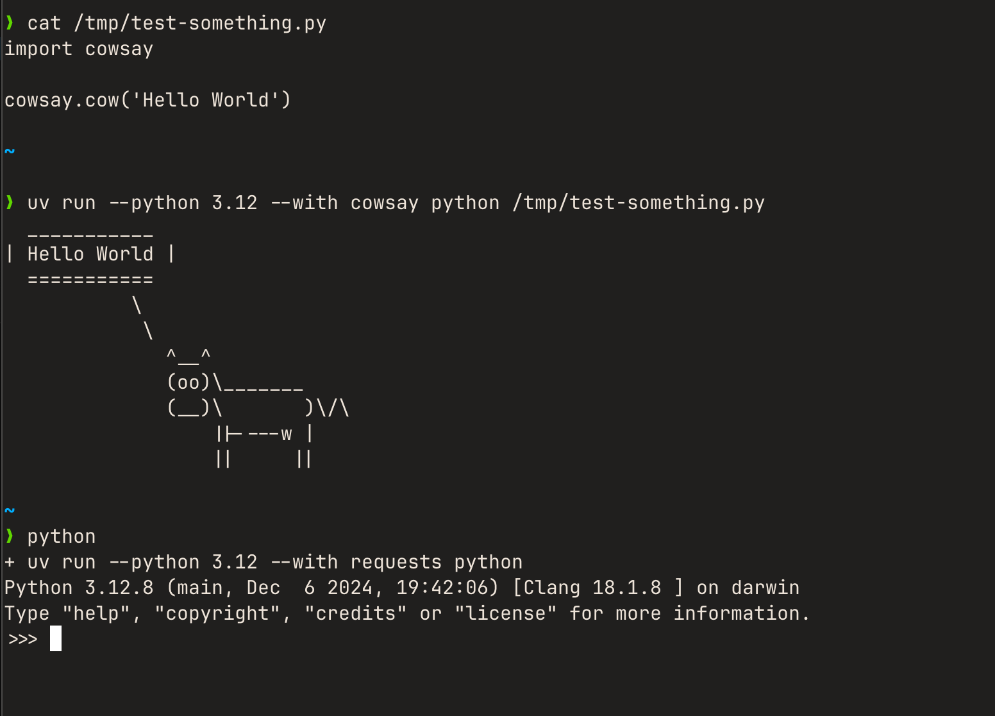
Task: Click the green prompt chevron before uv run
Action: [10, 203]
